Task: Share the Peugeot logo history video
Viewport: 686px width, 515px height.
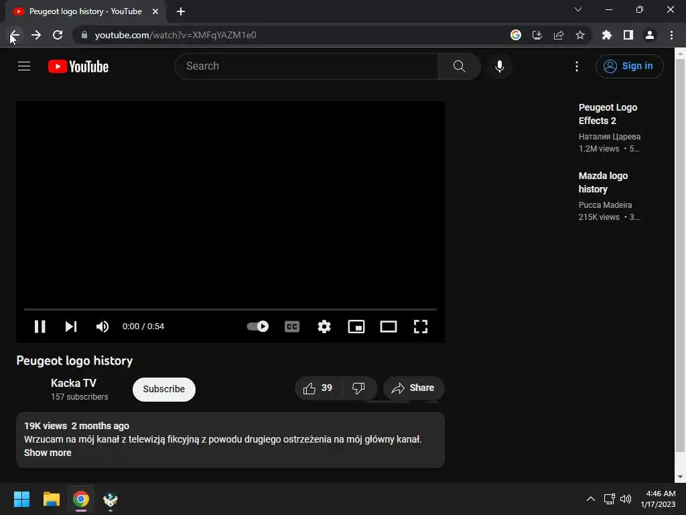Action: 413,388
